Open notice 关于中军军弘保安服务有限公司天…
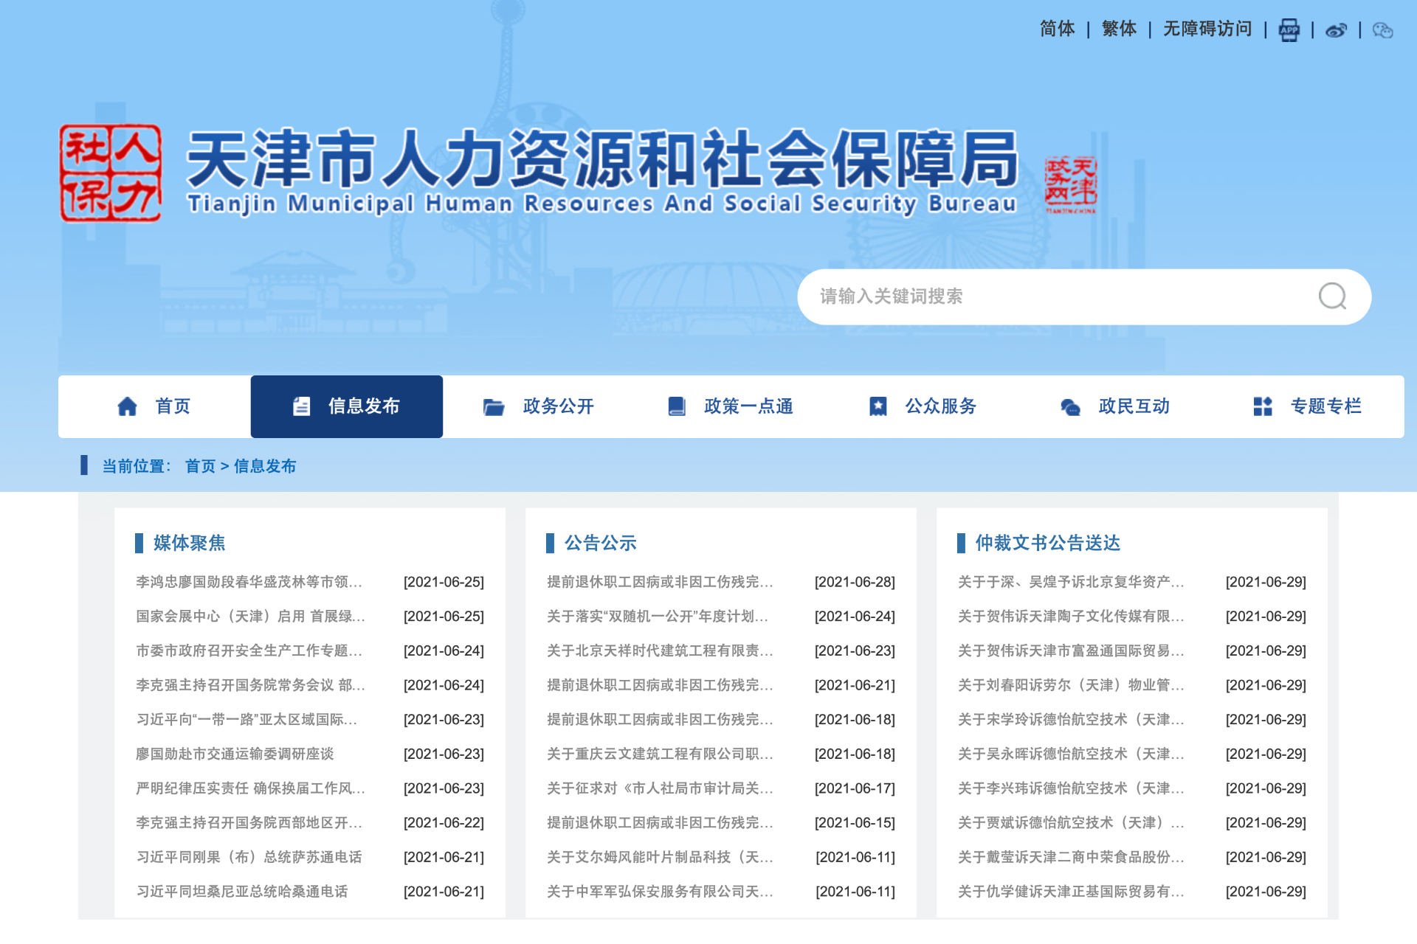Image resolution: width=1417 pixels, height=944 pixels. coord(660,892)
